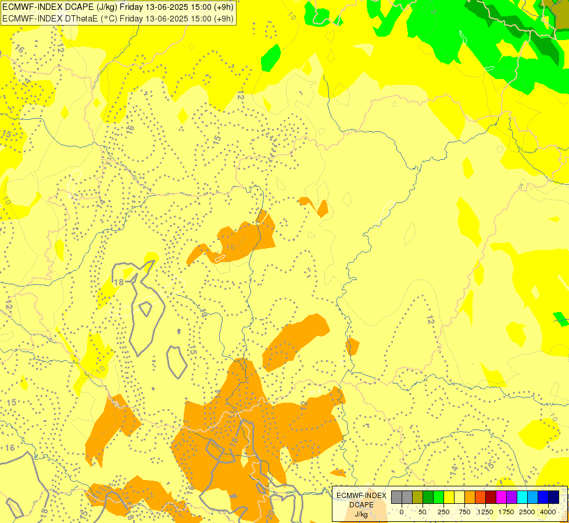The height and width of the screenshot is (523, 569).
Task: Select the medium blue legend swatch
Action: 543,497
